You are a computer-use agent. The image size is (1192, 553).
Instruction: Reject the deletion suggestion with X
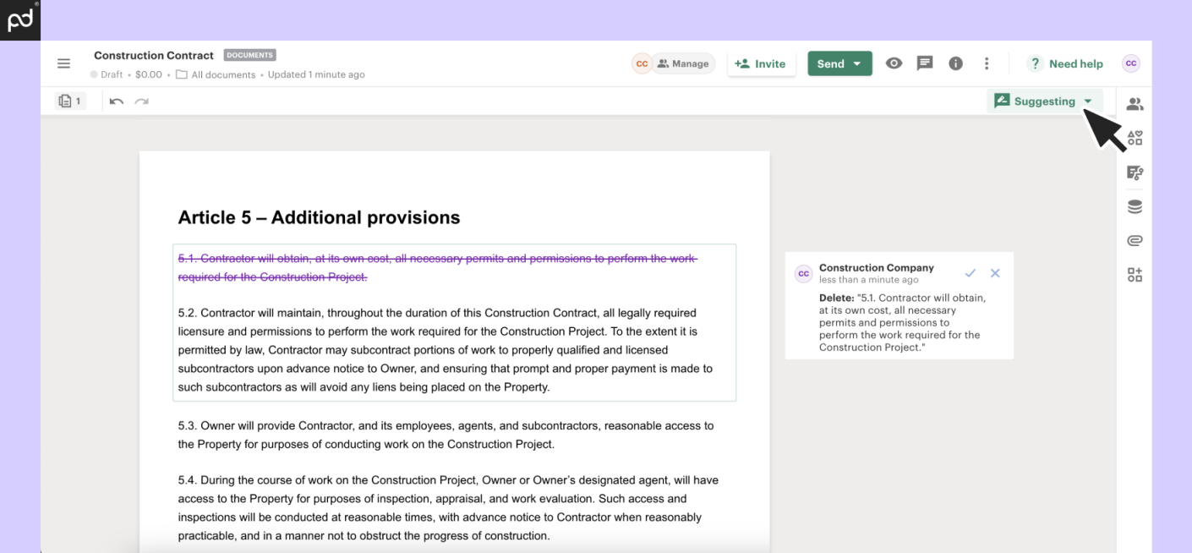point(995,273)
